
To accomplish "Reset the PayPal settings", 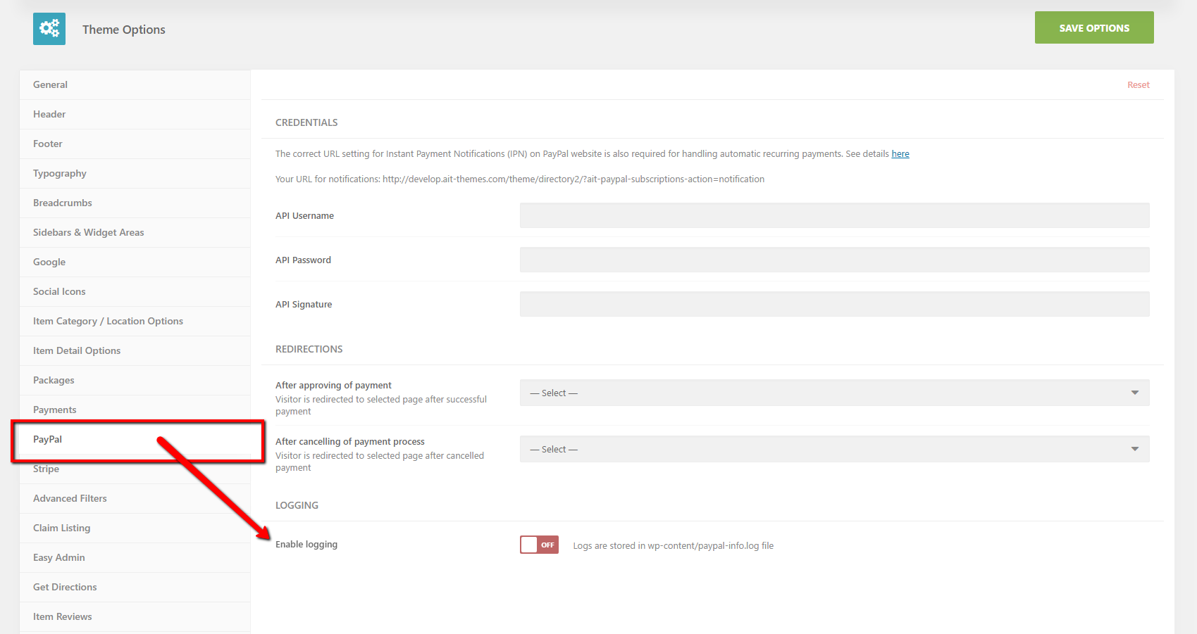I will coord(1138,85).
